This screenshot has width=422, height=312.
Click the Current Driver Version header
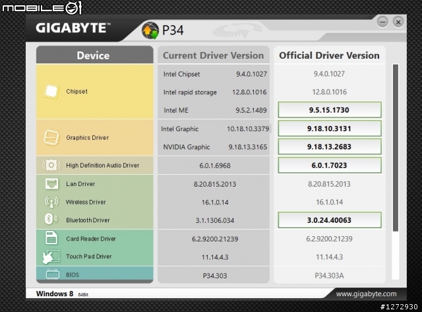pyautogui.click(x=214, y=55)
